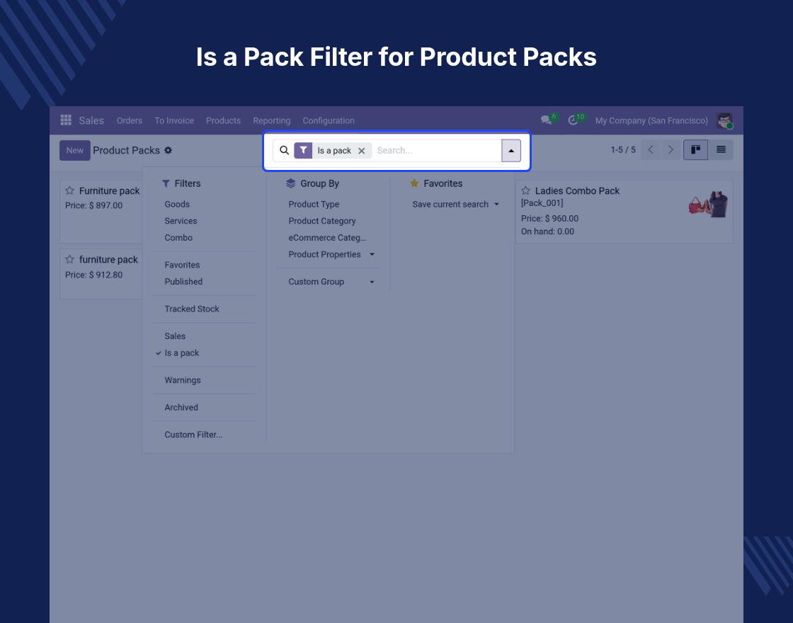The width and height of the screenshot is (793, 623).
Task: Star the Ladies Combo Pack card
Action: tap(526, 190)
